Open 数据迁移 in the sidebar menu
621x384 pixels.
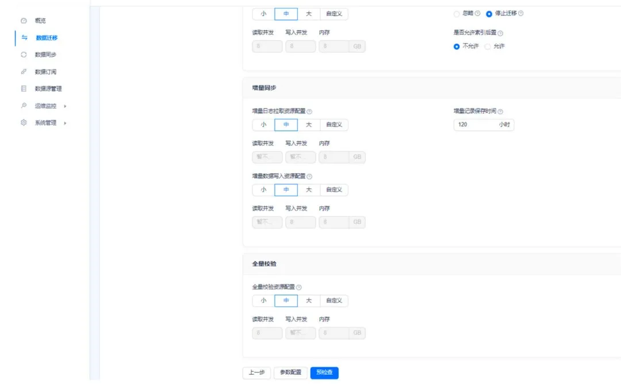point(47,38)
